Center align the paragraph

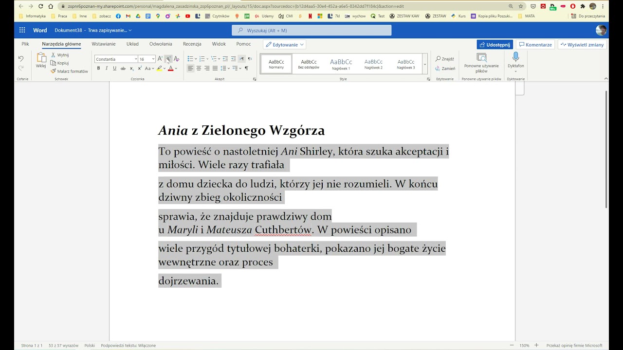point(199,69)
